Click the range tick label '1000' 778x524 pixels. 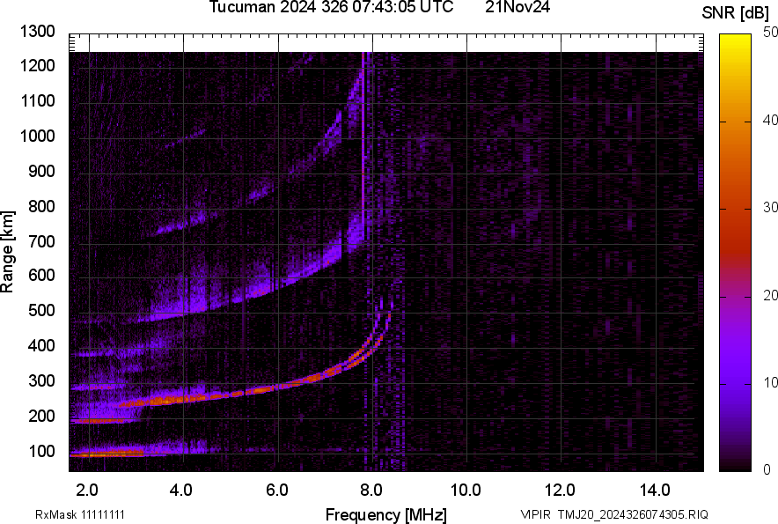point(38,136)
